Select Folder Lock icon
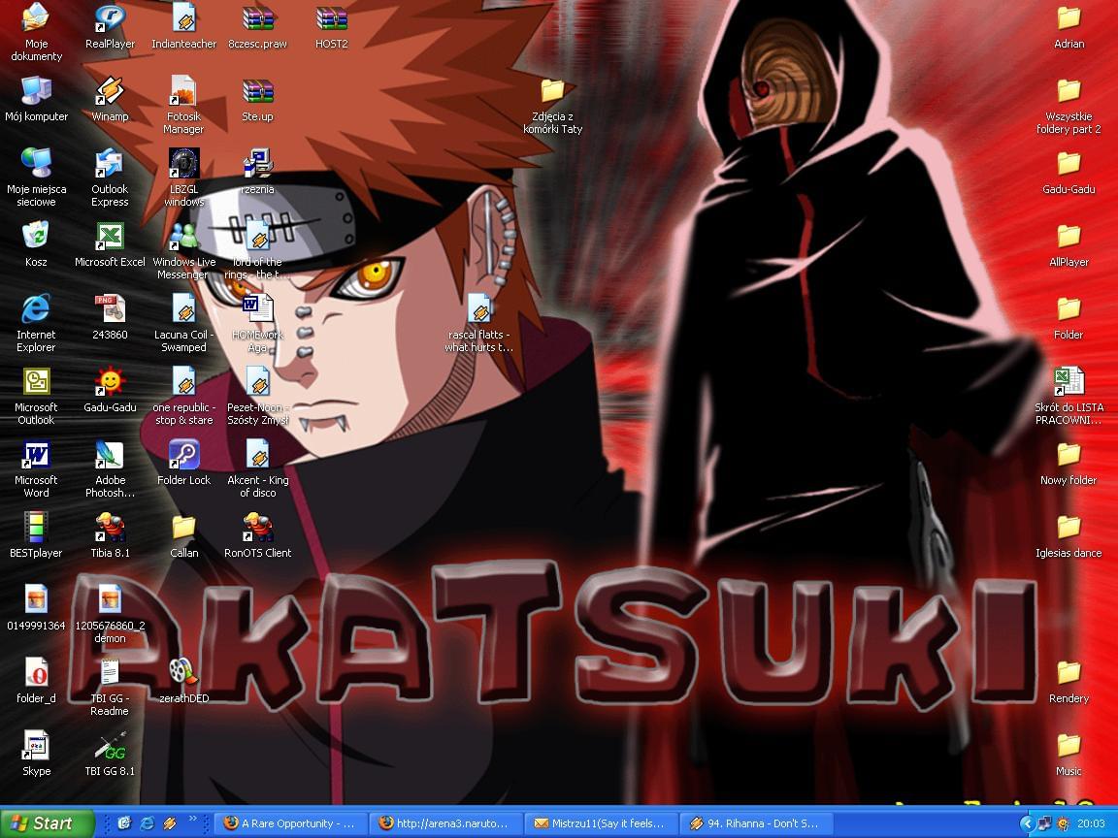The image size is (1118, 838). [184, 454]
